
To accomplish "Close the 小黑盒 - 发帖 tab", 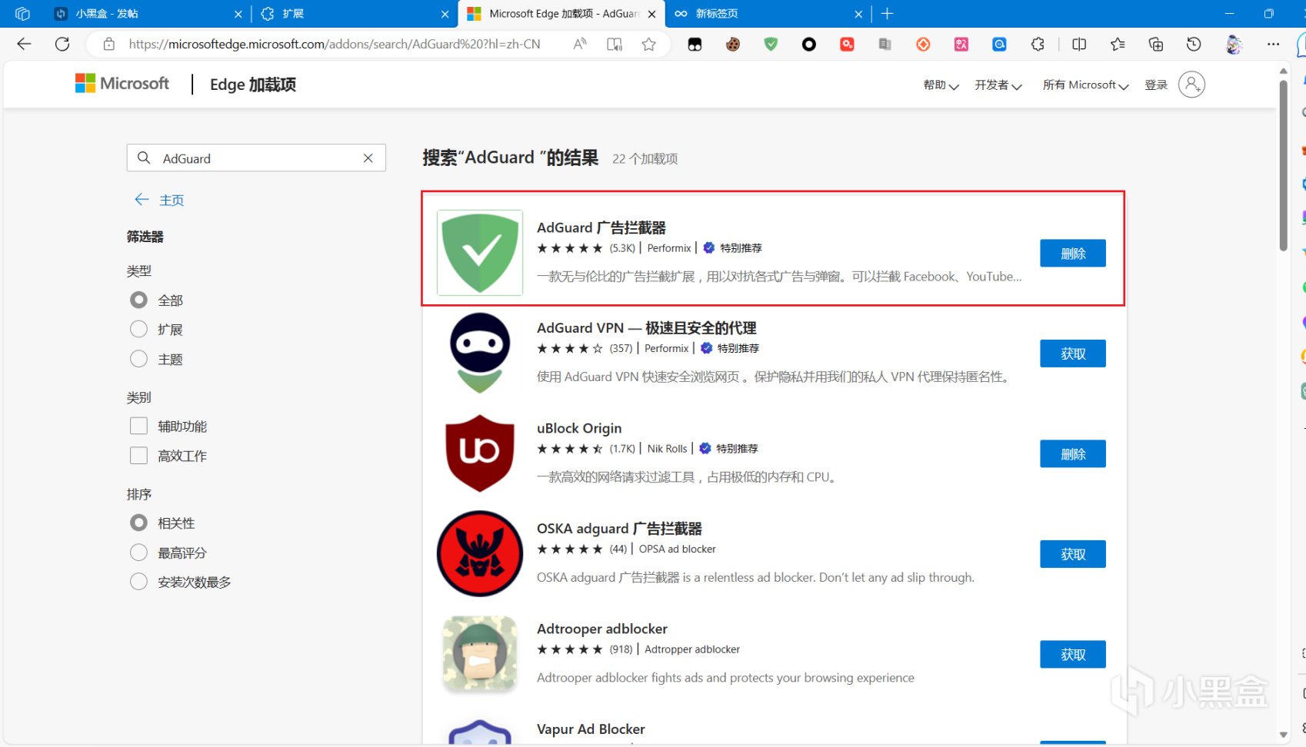I will pos(238,14).
